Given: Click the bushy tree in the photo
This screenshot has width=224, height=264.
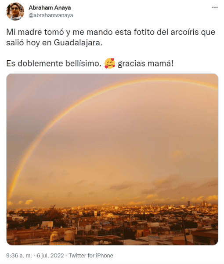Looking at the screenshot, I should (x=54, y=214).
